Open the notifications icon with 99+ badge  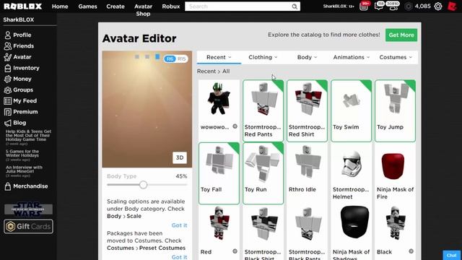[365, 6]
